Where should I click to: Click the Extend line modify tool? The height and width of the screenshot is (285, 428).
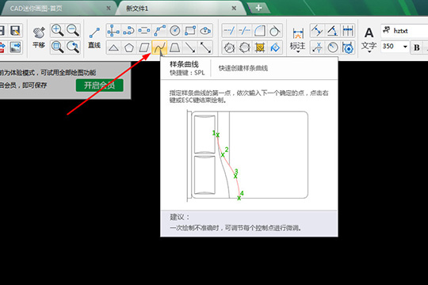229,31
